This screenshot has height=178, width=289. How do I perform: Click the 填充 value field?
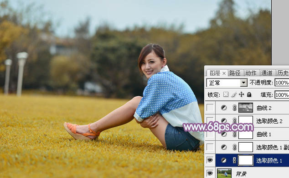point(282,95)
